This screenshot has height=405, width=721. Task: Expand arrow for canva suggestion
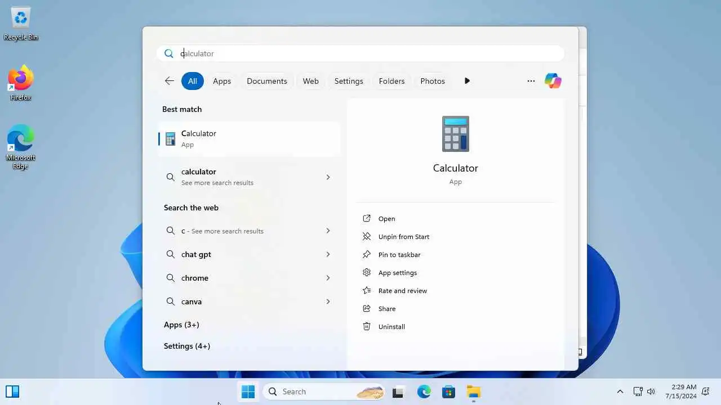tap(328, 301)
